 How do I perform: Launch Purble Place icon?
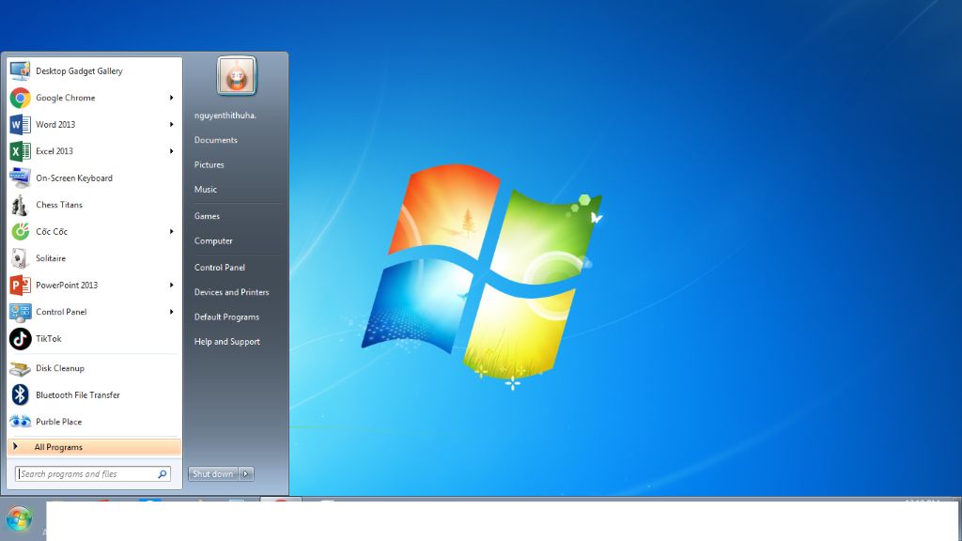point(21,422)
